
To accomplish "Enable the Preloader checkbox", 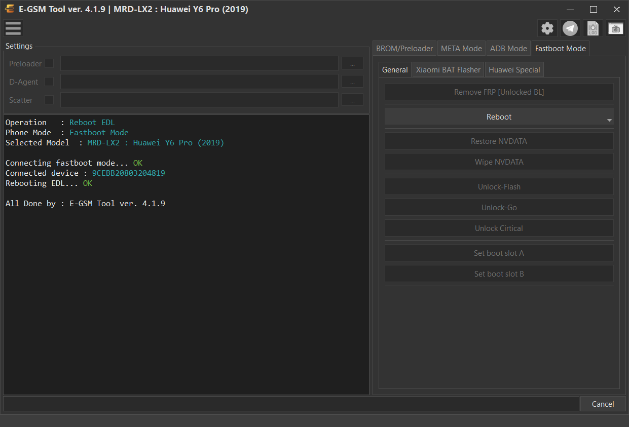I will [x=49, y=63].
